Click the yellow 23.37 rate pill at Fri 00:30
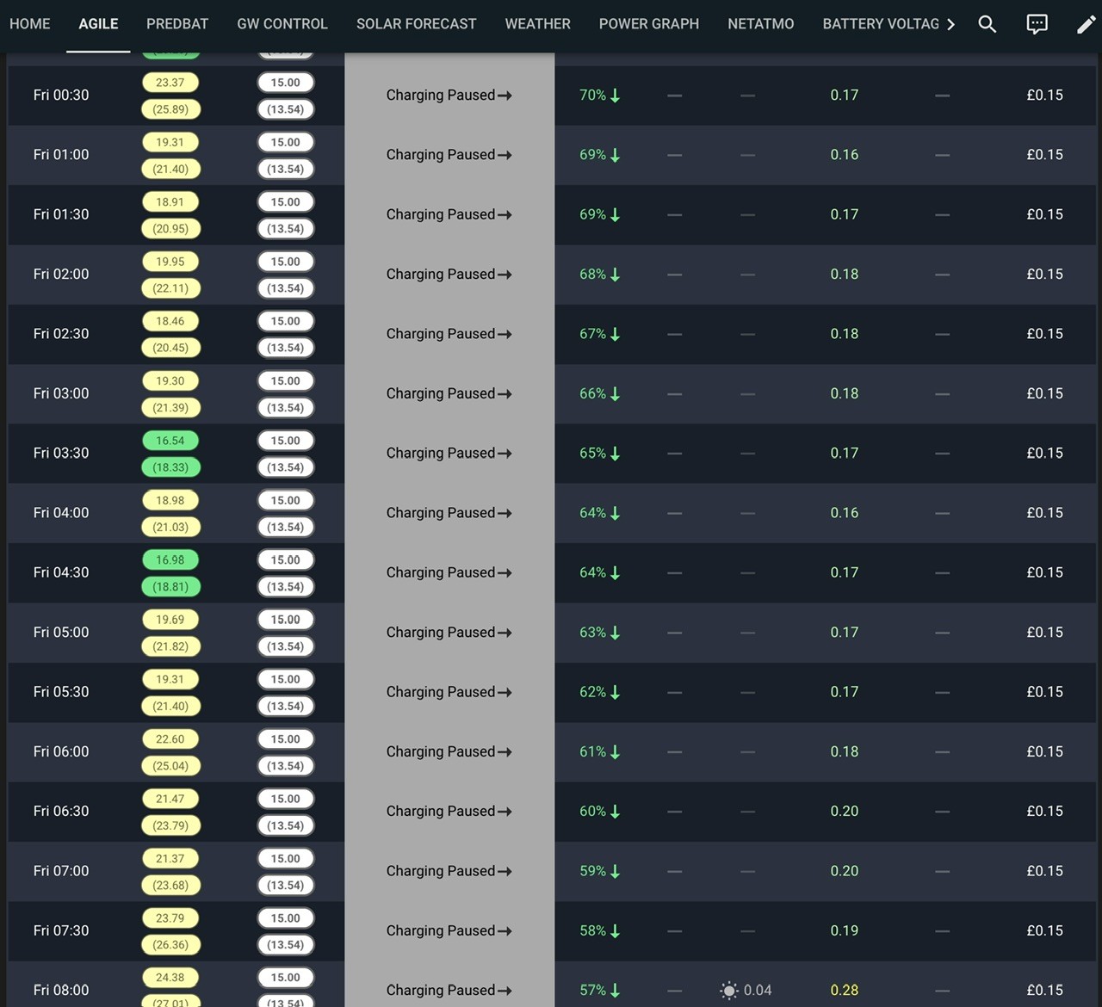Viewport: 1102px width, 1007px height. click(x=170, y=83)
